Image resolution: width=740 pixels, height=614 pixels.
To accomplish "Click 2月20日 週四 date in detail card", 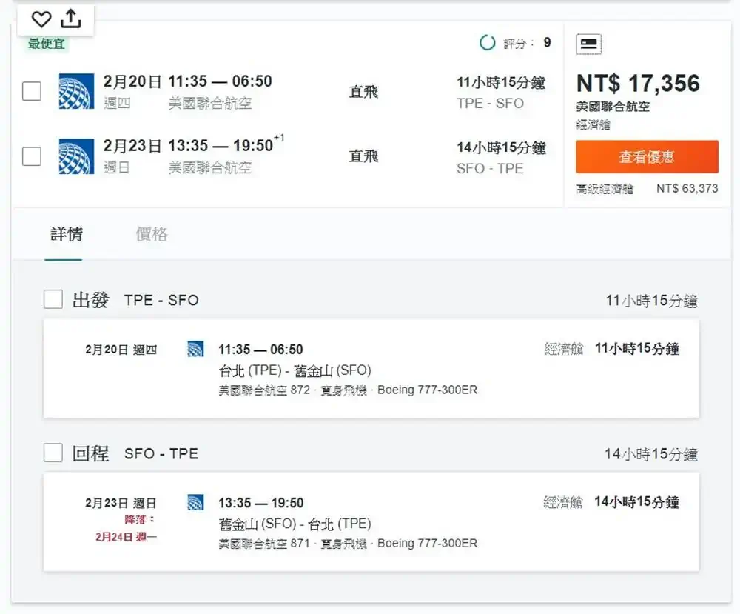I will [121, 350].
